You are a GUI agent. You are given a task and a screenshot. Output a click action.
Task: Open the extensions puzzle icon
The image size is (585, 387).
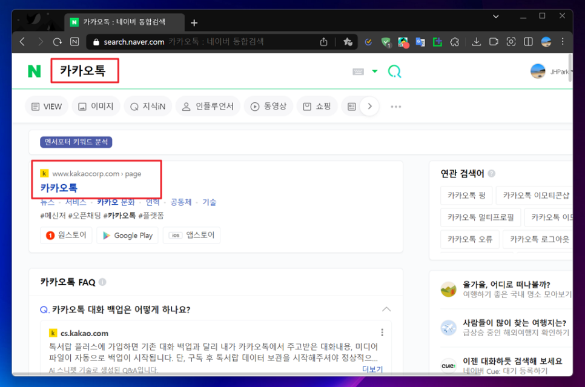click(454, 42)
